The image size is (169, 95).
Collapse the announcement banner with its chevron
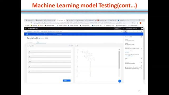click(142, 34)
